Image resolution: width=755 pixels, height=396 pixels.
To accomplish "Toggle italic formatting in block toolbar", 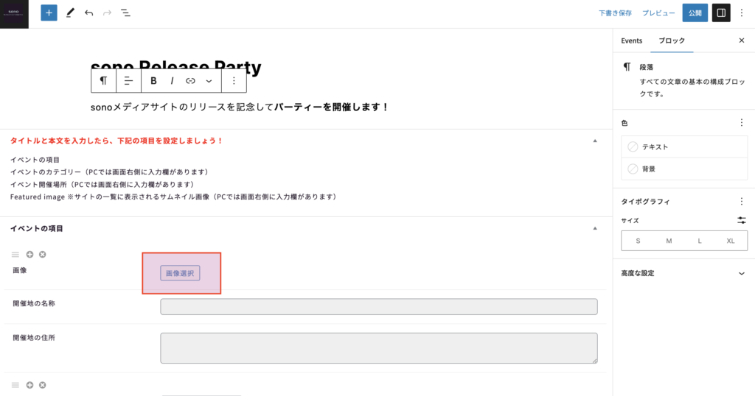I will (x=172, y=81).
